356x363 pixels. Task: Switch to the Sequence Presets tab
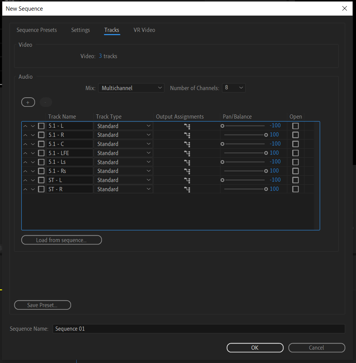click(x=36, y=30)
